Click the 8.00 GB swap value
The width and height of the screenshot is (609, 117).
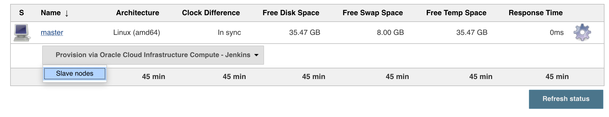(390, 33)
